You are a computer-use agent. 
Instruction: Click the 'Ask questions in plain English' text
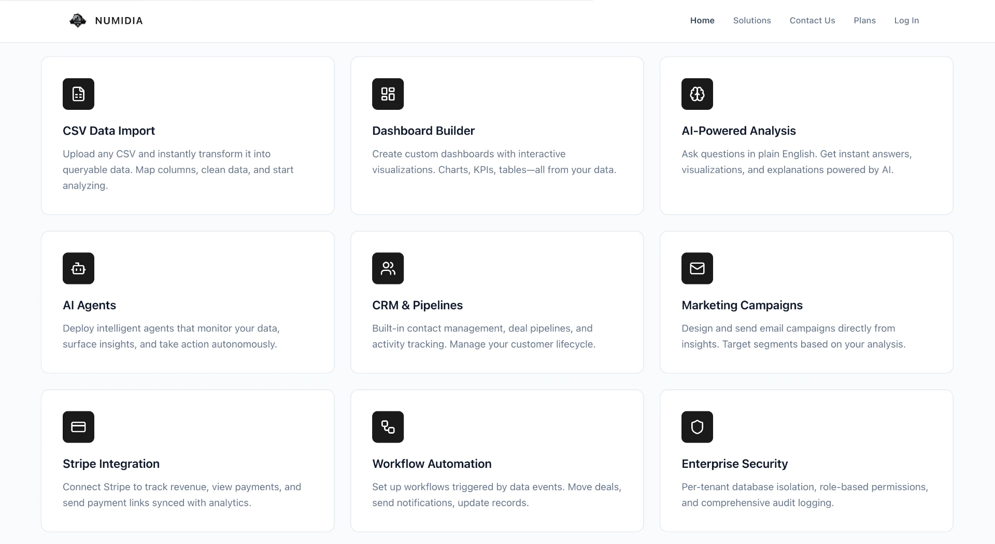click(797, 162)
